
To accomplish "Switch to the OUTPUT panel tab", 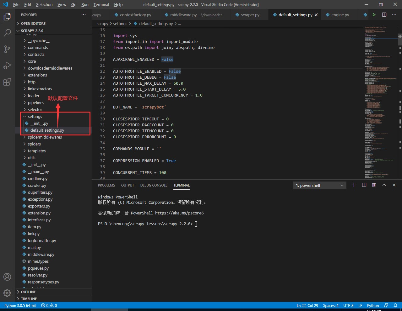I will point(128,185).
